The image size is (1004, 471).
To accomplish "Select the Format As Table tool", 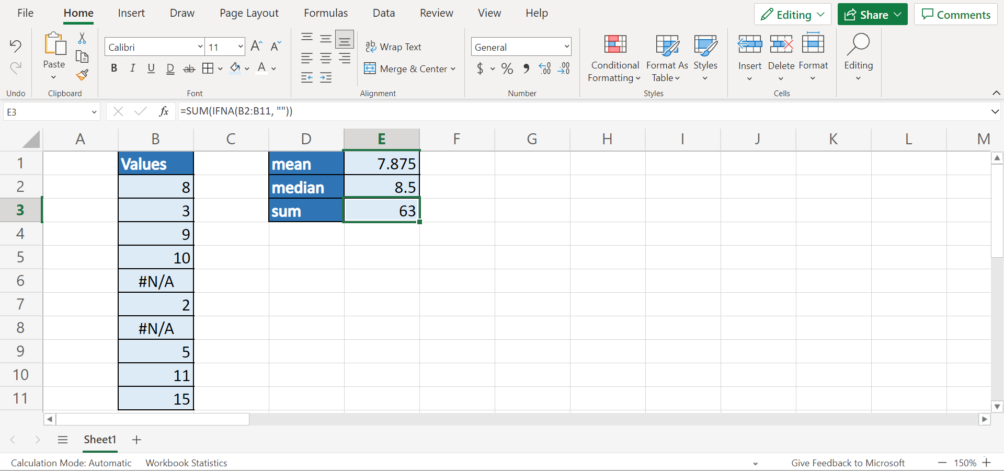I will click(x=667, y=58).
